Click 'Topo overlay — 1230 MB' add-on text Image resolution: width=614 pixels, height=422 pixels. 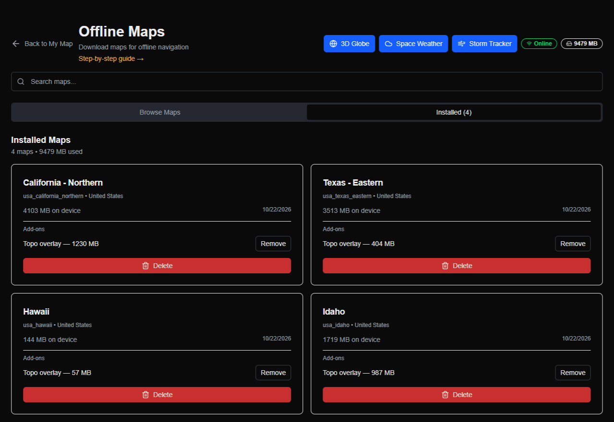pyautogui.click(x=61, y=244)
